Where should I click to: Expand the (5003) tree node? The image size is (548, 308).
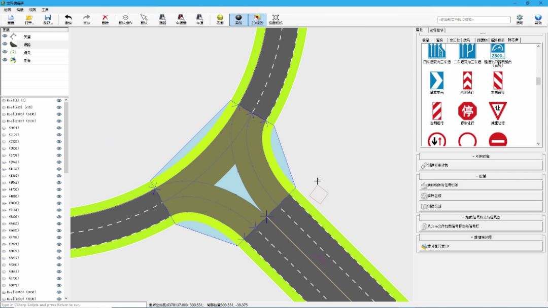(4, 203)
